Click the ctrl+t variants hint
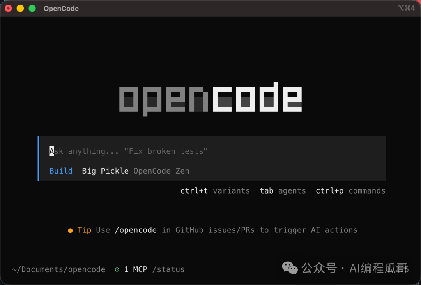The height and width of the screenshot is (285, 421). [x=215, y=191]
